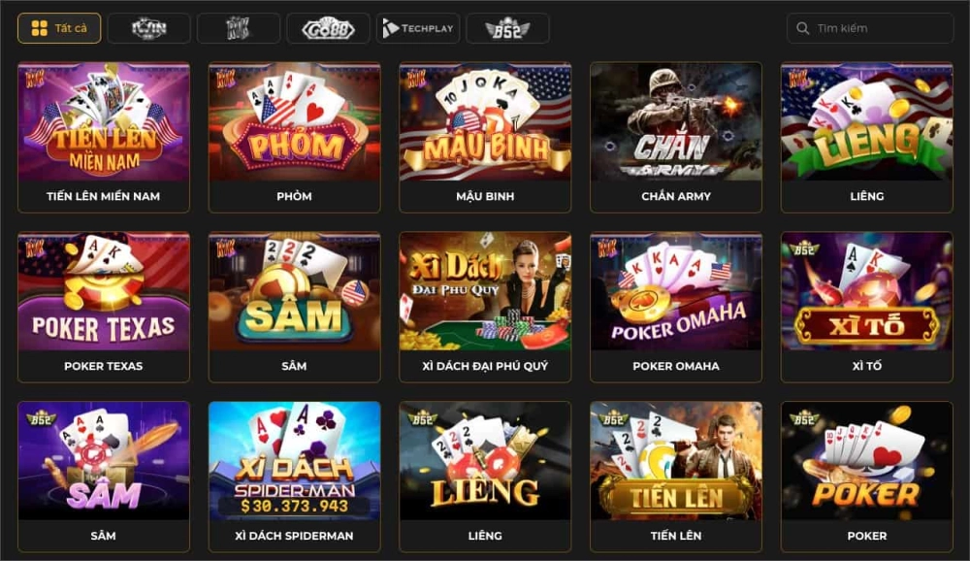Filter games by B52 provider logo

click(x=507, y=28)
